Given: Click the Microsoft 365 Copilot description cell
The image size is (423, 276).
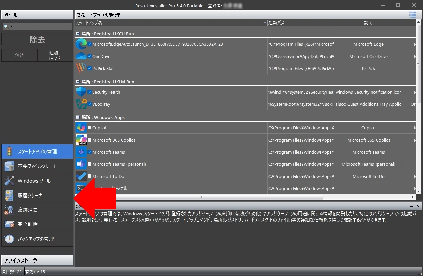Looking at the screenshot, I should [x=368, y=140].
